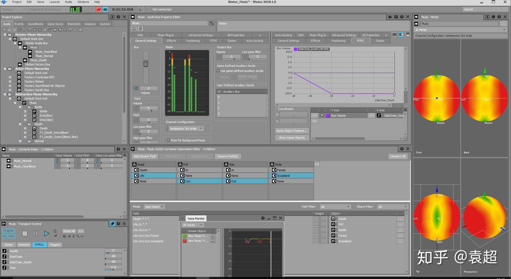Image resolution: width=511 pixels, height=279 pixels.
Task: Click the red Capture Log toolbar icon
Action: click(99, 9)
